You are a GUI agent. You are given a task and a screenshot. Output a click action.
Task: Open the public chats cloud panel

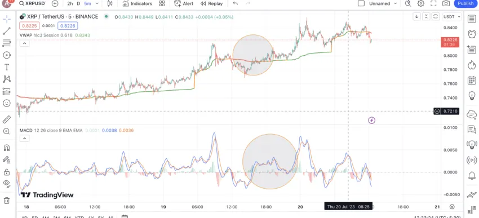point(472,115)
